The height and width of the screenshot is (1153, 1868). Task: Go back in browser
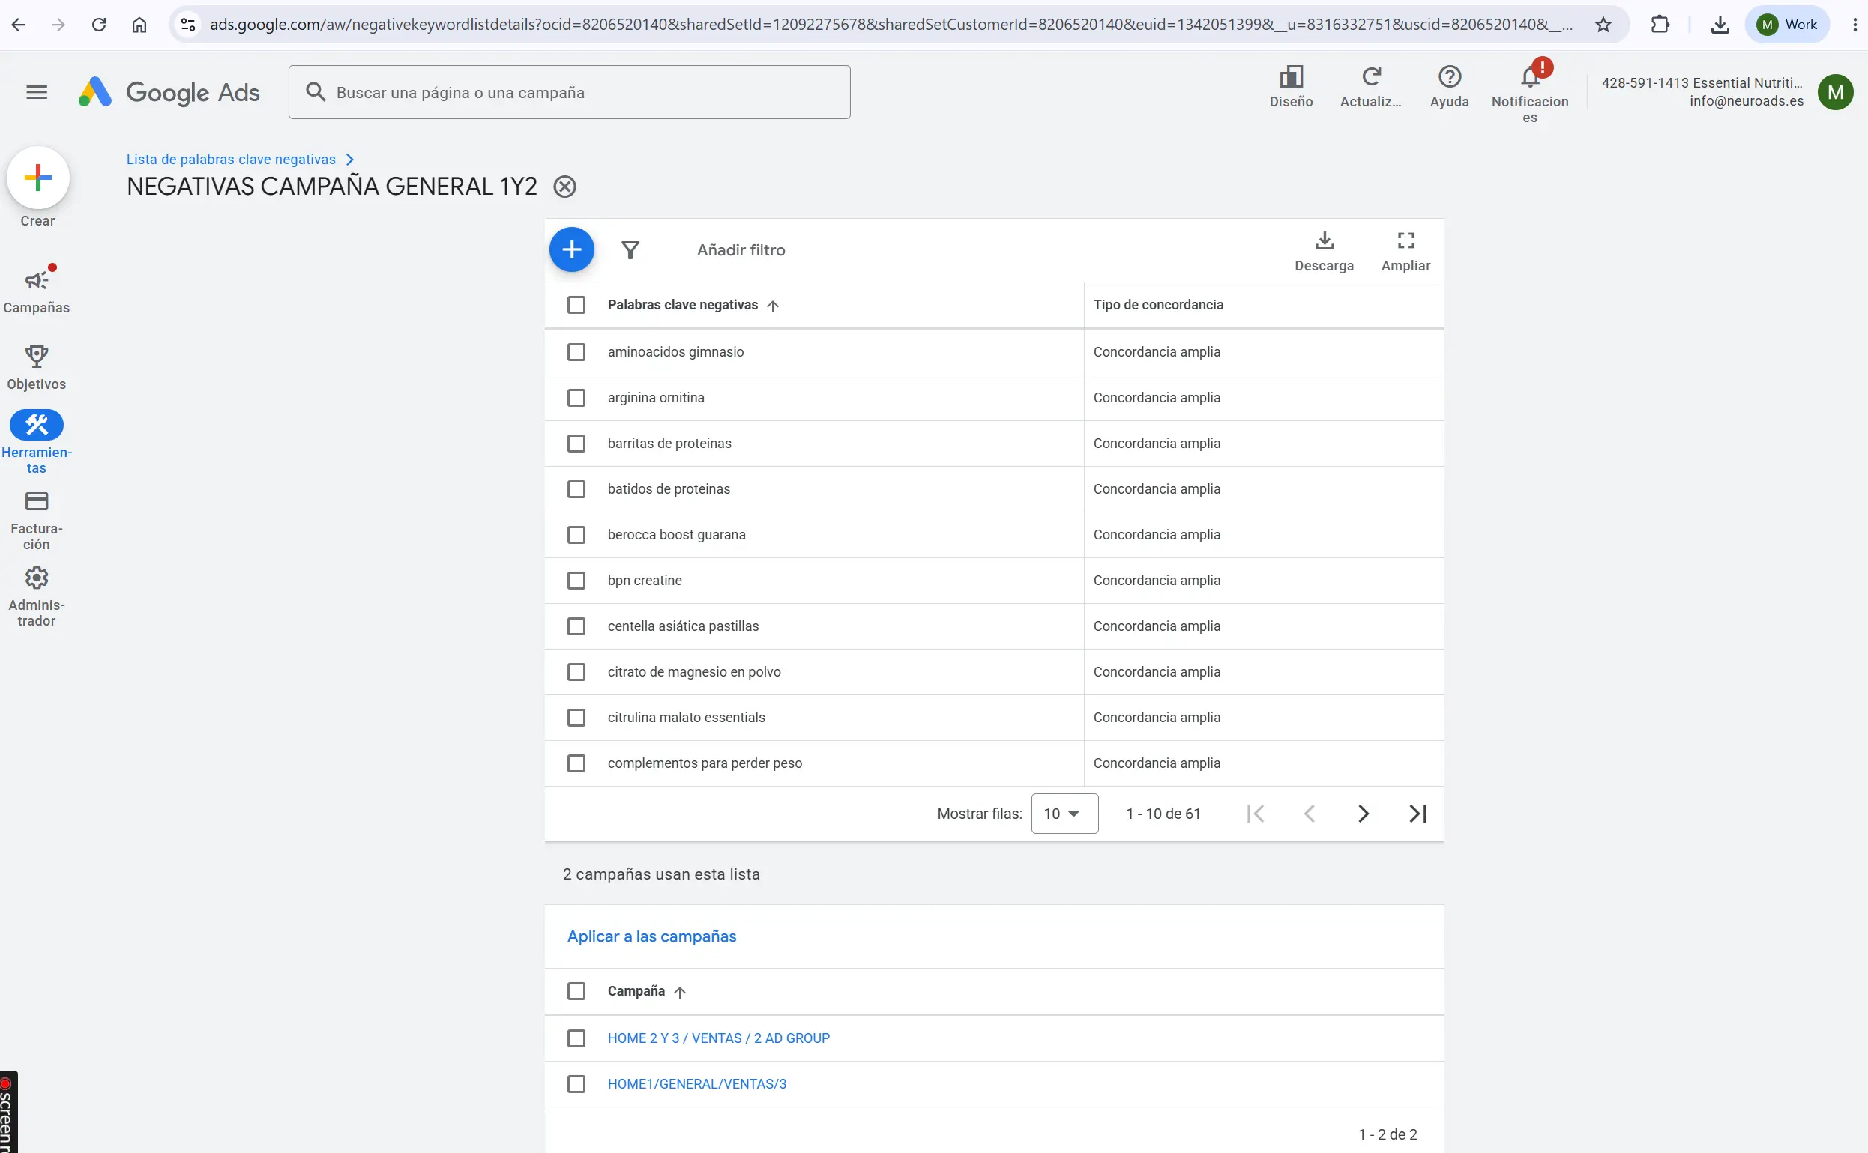(x=18, y=25)
